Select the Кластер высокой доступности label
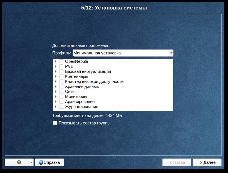Image resolution: width=228 pixels, height=173 pixels. (x=94, y=81)
